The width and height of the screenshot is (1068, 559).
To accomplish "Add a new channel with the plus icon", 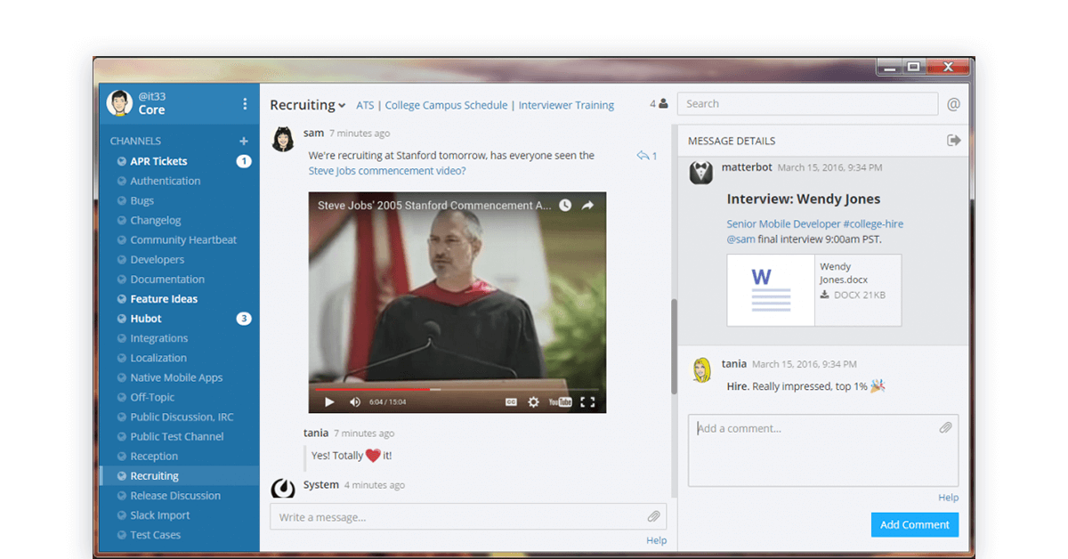I will [x=244, y=141].
